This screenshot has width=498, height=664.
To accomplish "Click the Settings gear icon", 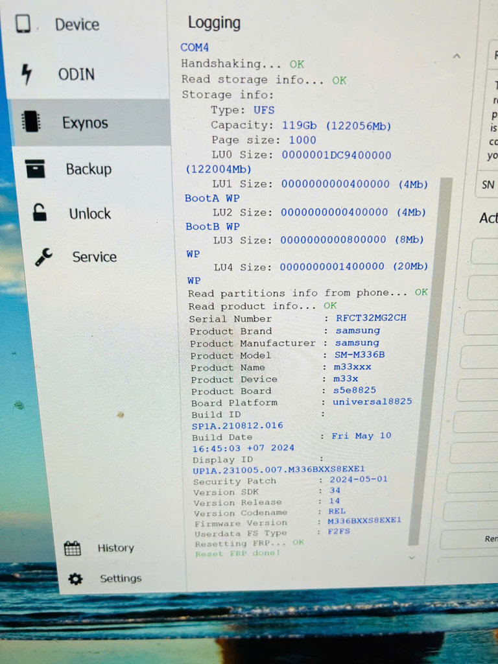I will pos(75,579).
